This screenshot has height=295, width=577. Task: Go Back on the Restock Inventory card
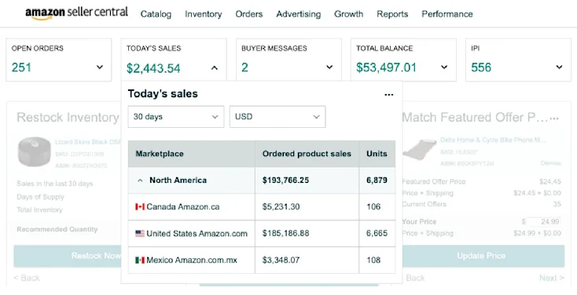[x=27, y=278]
